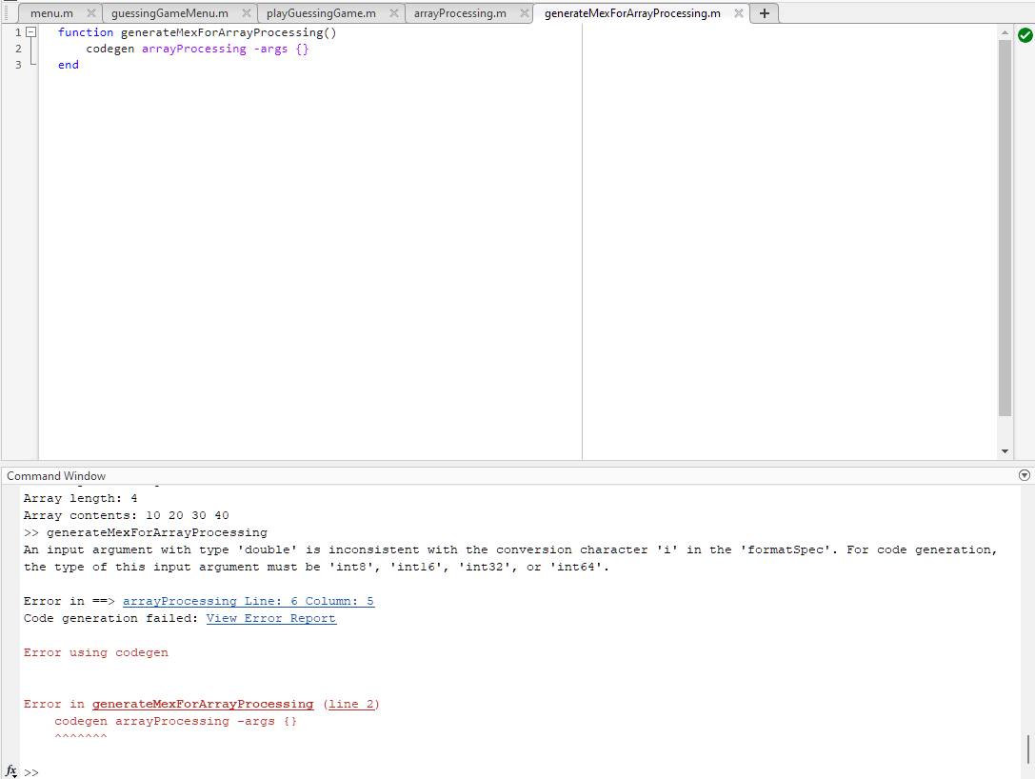The width and height of the screenshot is (1035, 779).
Task: Click the editor vertical scrollbar thumb
Action: pos(1005,228)
